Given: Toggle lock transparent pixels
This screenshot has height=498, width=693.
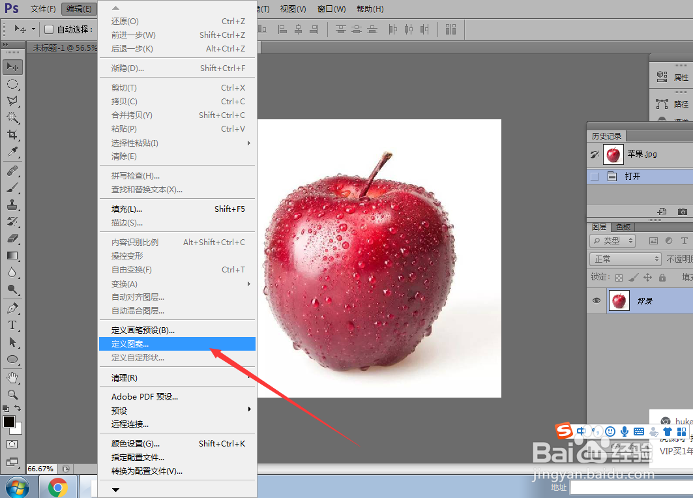Looking at the screenshot, I should pyautogui.click(x=619, y=278).
